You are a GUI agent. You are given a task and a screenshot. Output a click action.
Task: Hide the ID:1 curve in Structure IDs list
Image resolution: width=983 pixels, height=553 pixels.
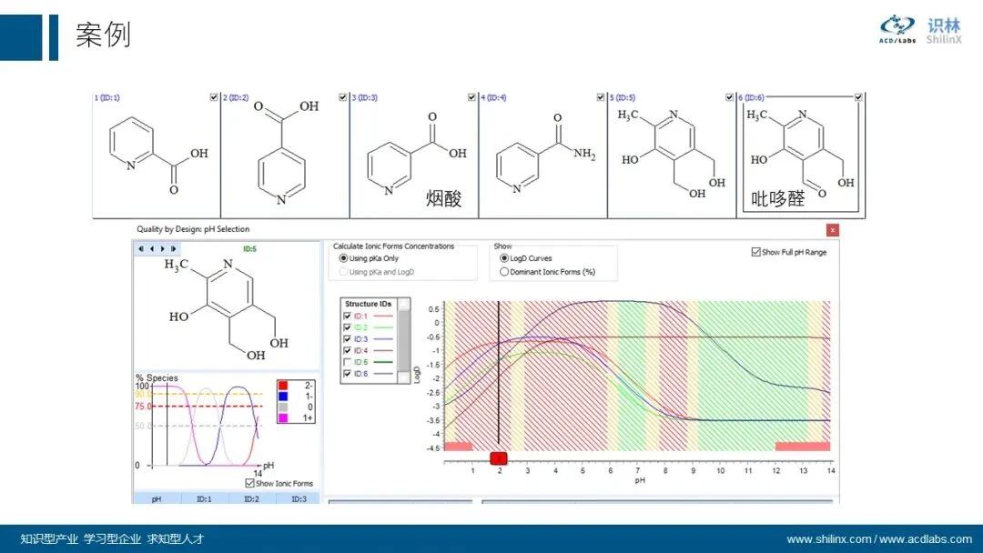(x=347, y=317)
